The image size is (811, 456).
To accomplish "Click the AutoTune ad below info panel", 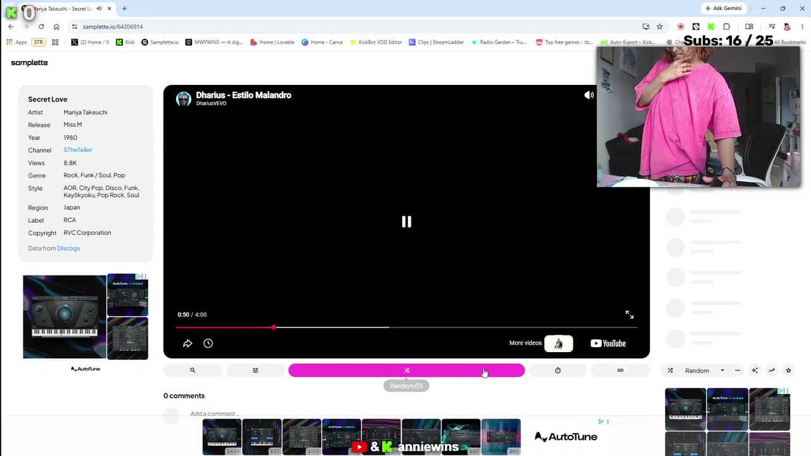I will click(86, 317).
